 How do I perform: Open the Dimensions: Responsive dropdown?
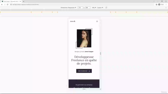[x=68, y=8]
